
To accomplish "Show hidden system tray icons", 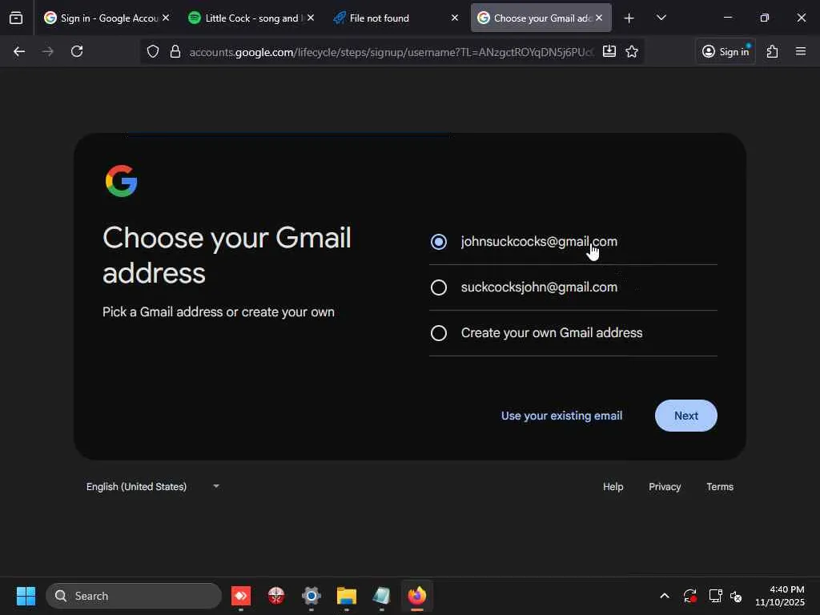I will (664, 596).
